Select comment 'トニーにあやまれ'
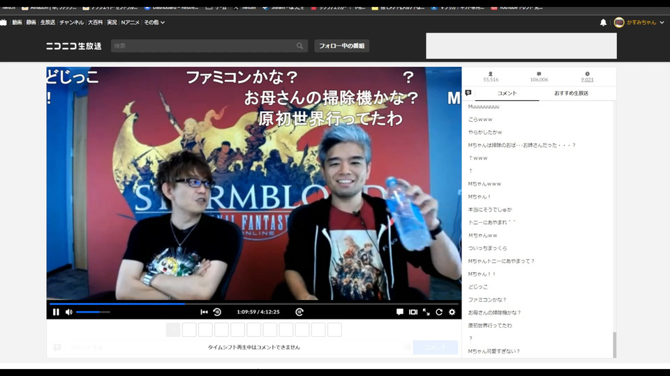 [492, 223]
